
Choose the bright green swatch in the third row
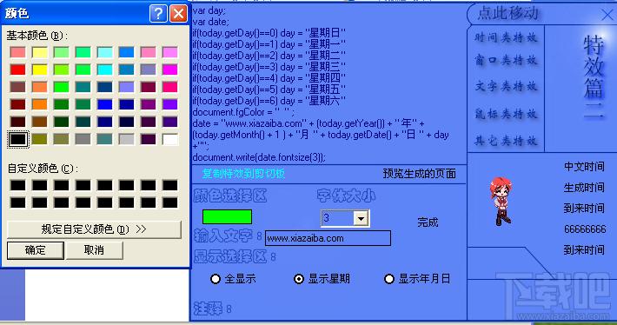[62, 87]
